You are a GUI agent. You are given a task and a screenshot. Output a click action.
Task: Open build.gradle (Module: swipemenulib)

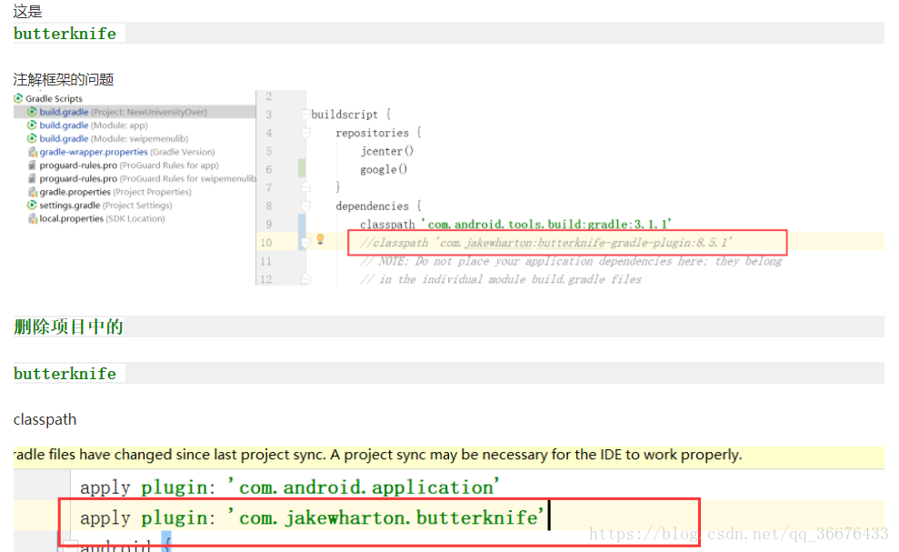point(114,138)
